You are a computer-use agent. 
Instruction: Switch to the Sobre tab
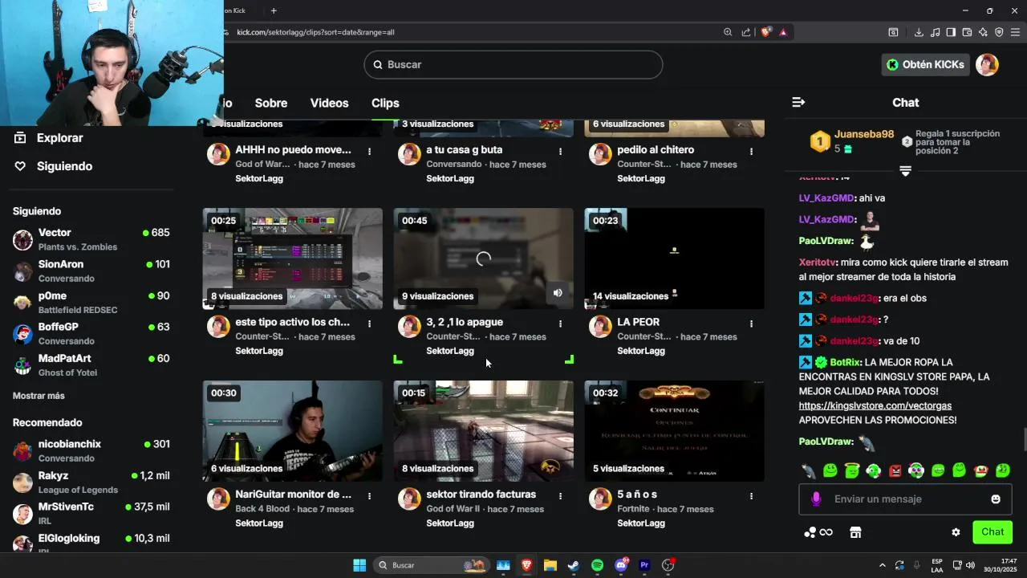pos(271,103)
